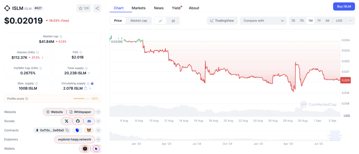Open the first wallet icon in Wallets row

[85, 149]
